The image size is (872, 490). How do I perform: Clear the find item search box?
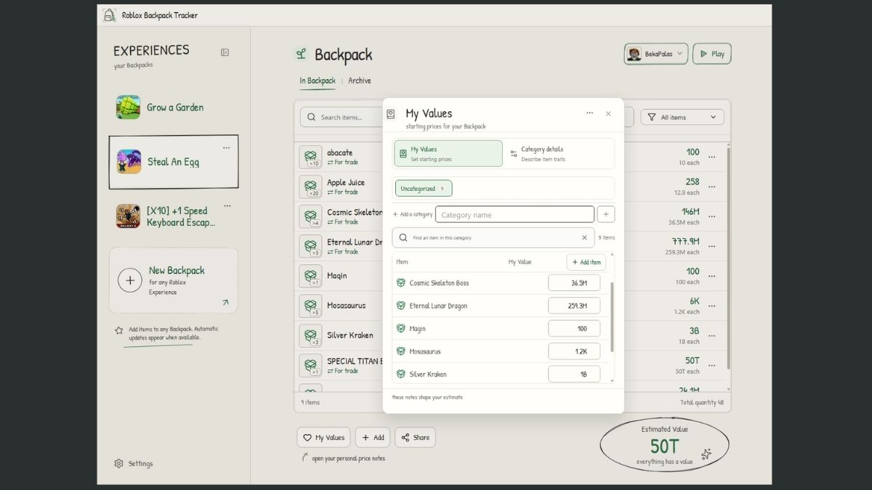coord(584,237)
